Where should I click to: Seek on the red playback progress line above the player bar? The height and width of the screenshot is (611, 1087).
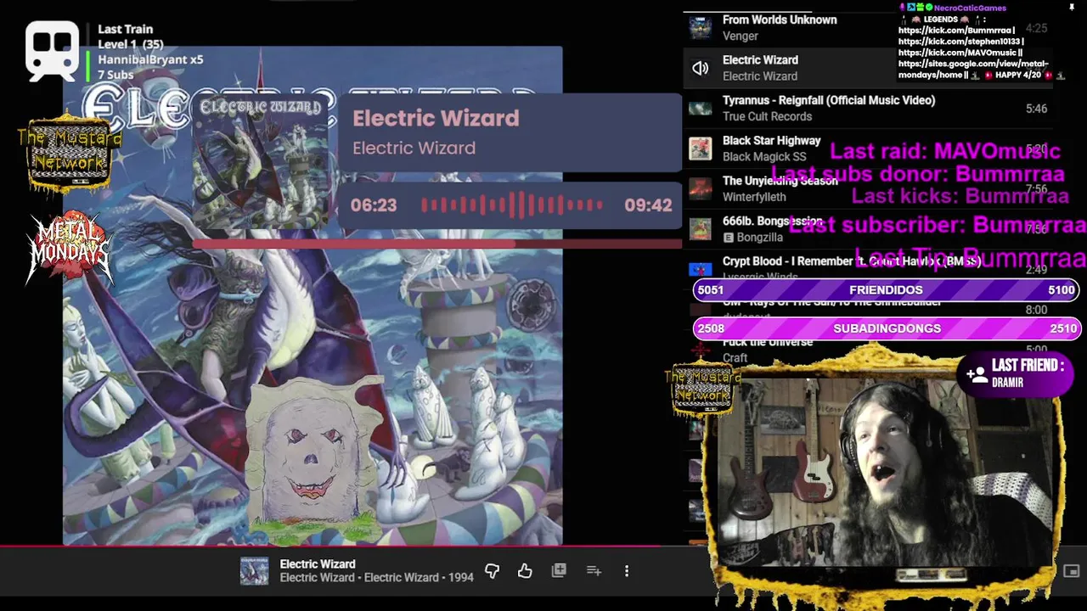tap(340, 546)
